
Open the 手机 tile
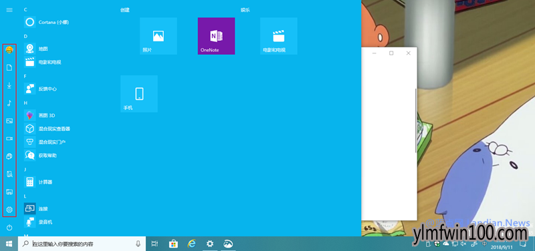[x=139, y=94]
